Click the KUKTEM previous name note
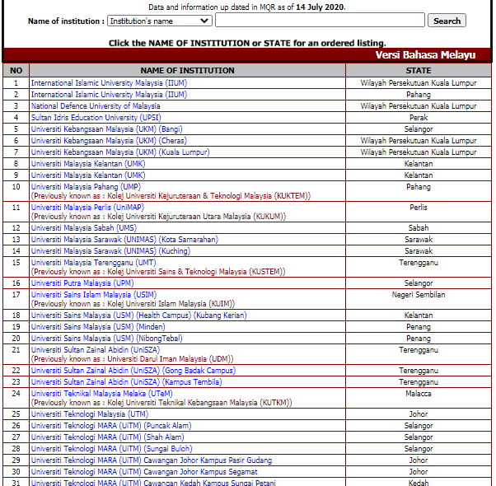The image size is (496, 486). 171,196
